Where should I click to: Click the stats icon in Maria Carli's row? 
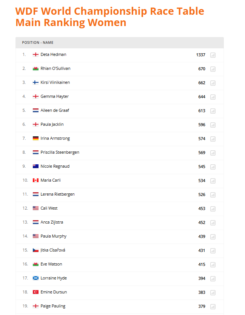tap(213, 181)
